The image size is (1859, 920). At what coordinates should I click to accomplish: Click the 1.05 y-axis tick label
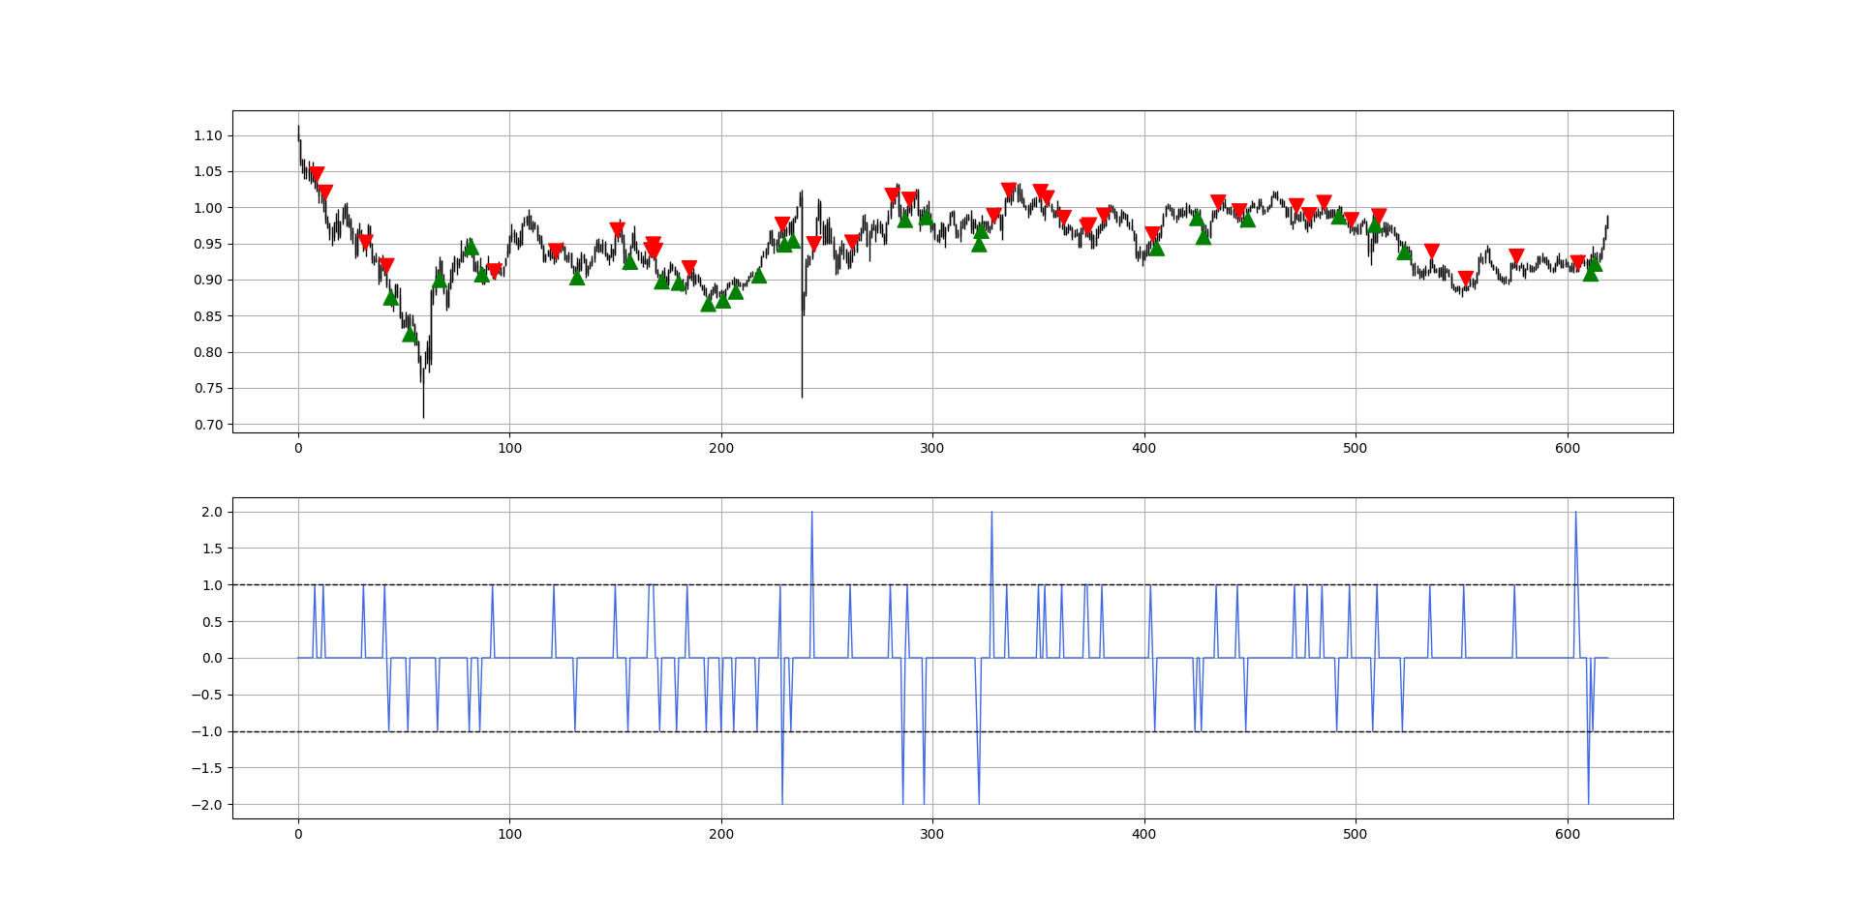(207, 172)
